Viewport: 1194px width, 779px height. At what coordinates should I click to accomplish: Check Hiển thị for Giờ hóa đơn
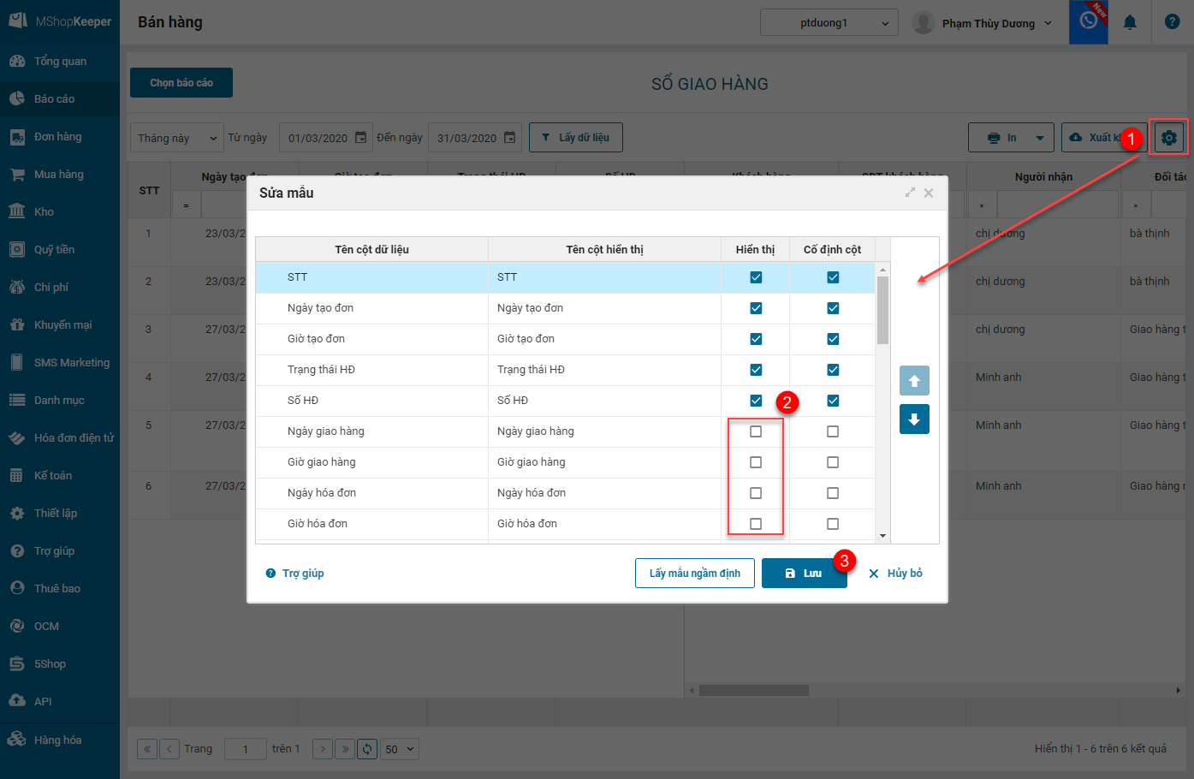click(756, 524)
